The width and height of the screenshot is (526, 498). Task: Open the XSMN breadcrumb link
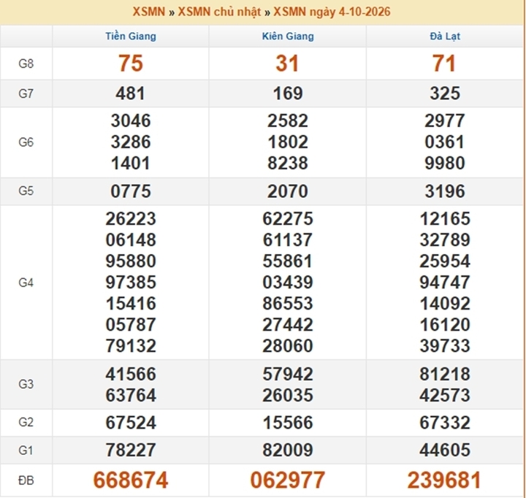click(x=148, y=12)
